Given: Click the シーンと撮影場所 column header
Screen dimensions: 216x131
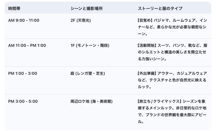Looking at the screenshot, I should (86, 9).
